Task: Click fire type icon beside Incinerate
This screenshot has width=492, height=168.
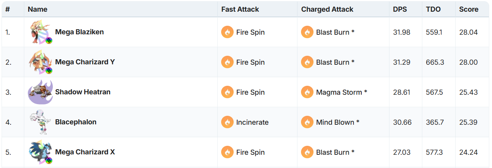Action: pyautogui.click(x=227, y=122)
